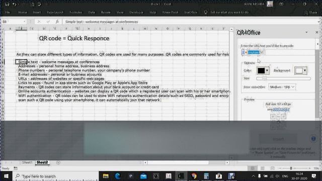Viewport: 322px width, 181px height.
Task: Open the ribbon display options icon
Action: [x=282, y=4]
